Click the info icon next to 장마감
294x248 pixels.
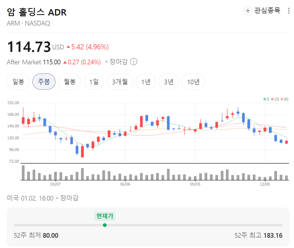tap(134, 62)
